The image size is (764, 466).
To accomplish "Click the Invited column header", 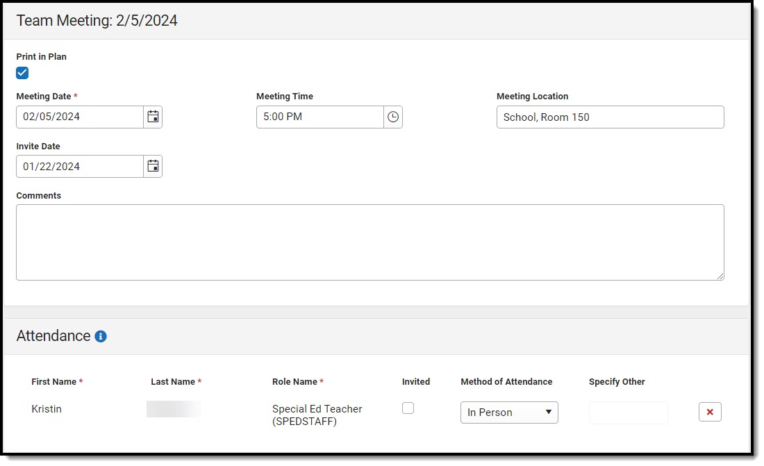I will pos(415,382).
